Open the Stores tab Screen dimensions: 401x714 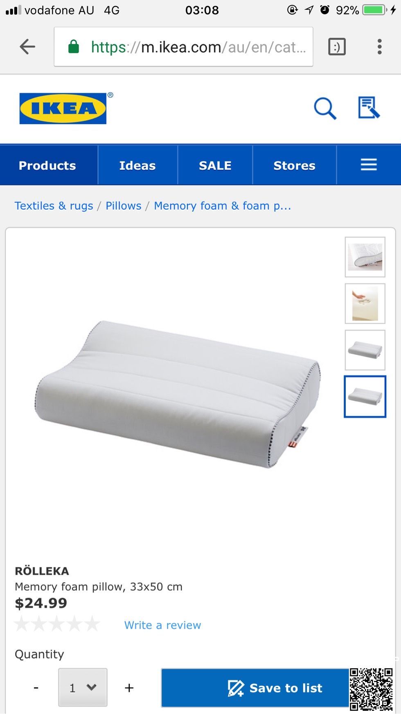[x=295, y=165]
